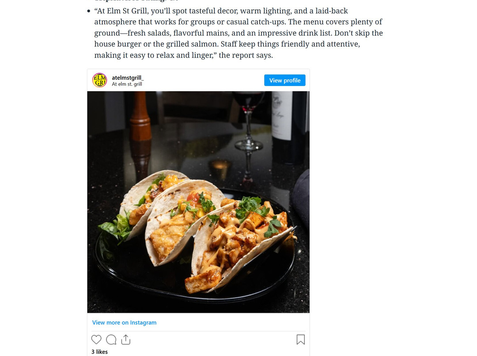Image resolution: width=477 pixels, height=356 pixels.
Task: Save the post with the bookmark icon
Action: (x=301, y=340)
